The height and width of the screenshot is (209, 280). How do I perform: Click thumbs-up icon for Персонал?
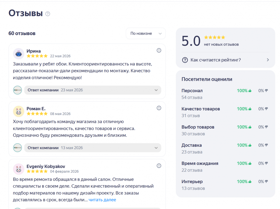(x=250, y=91)
